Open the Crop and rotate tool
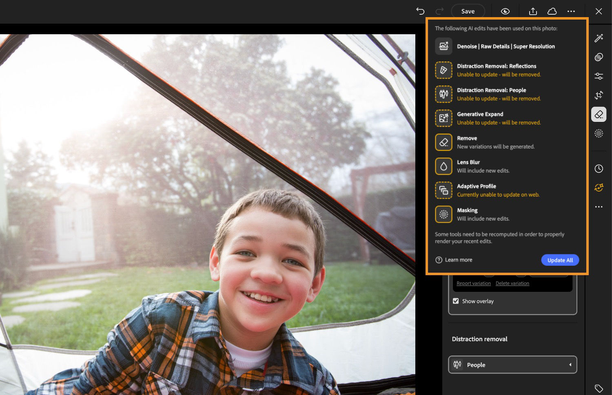The image size is (612, 395). point(599,95)
